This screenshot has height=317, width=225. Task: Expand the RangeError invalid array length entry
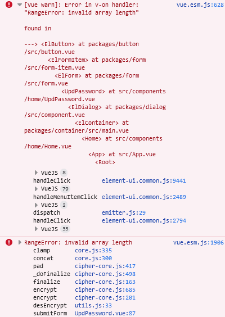click(x=20, y=242)
